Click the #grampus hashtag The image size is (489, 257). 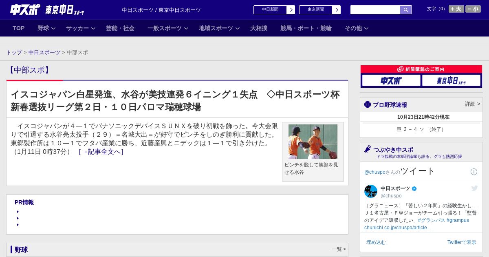458,220
